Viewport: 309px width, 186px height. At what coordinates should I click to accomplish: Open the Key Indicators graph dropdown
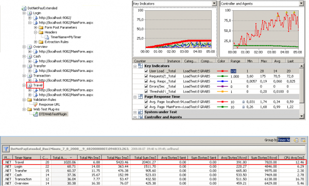click(214, 4)
